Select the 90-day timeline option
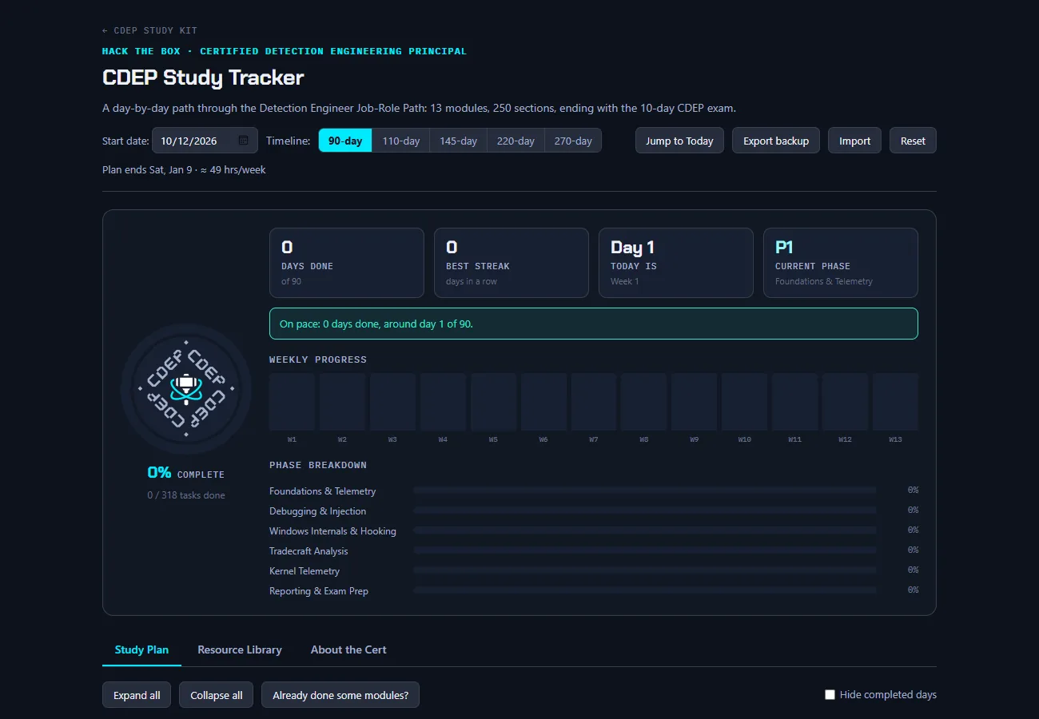This screenshot has width=1039, height=719. (345, 141)
